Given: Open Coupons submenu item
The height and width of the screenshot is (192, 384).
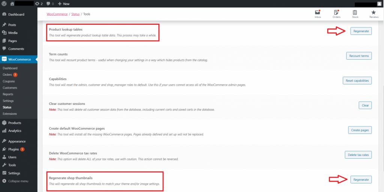Looking at the screenshot, I should click(9, 81).
